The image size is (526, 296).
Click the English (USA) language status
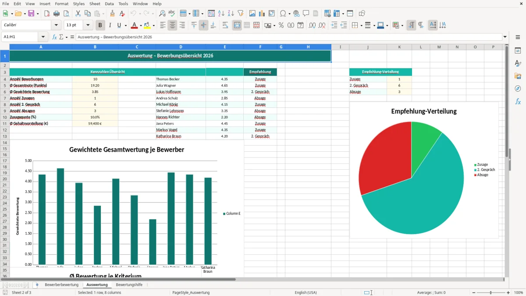(x=306, y=292)
